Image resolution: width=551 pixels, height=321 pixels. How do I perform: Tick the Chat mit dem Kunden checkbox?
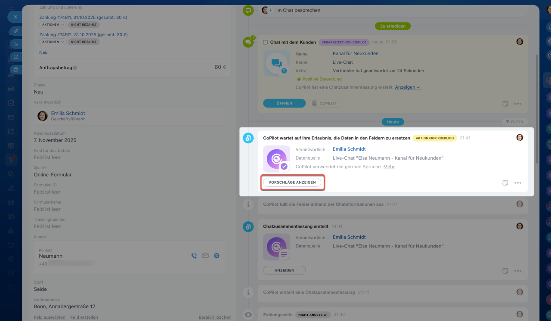[266, 43]
